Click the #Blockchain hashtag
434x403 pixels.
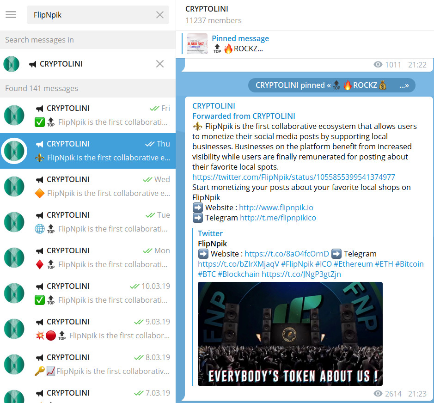pos(238,275)
